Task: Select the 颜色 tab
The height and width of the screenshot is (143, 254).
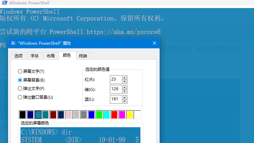Action: click(67, 55)
